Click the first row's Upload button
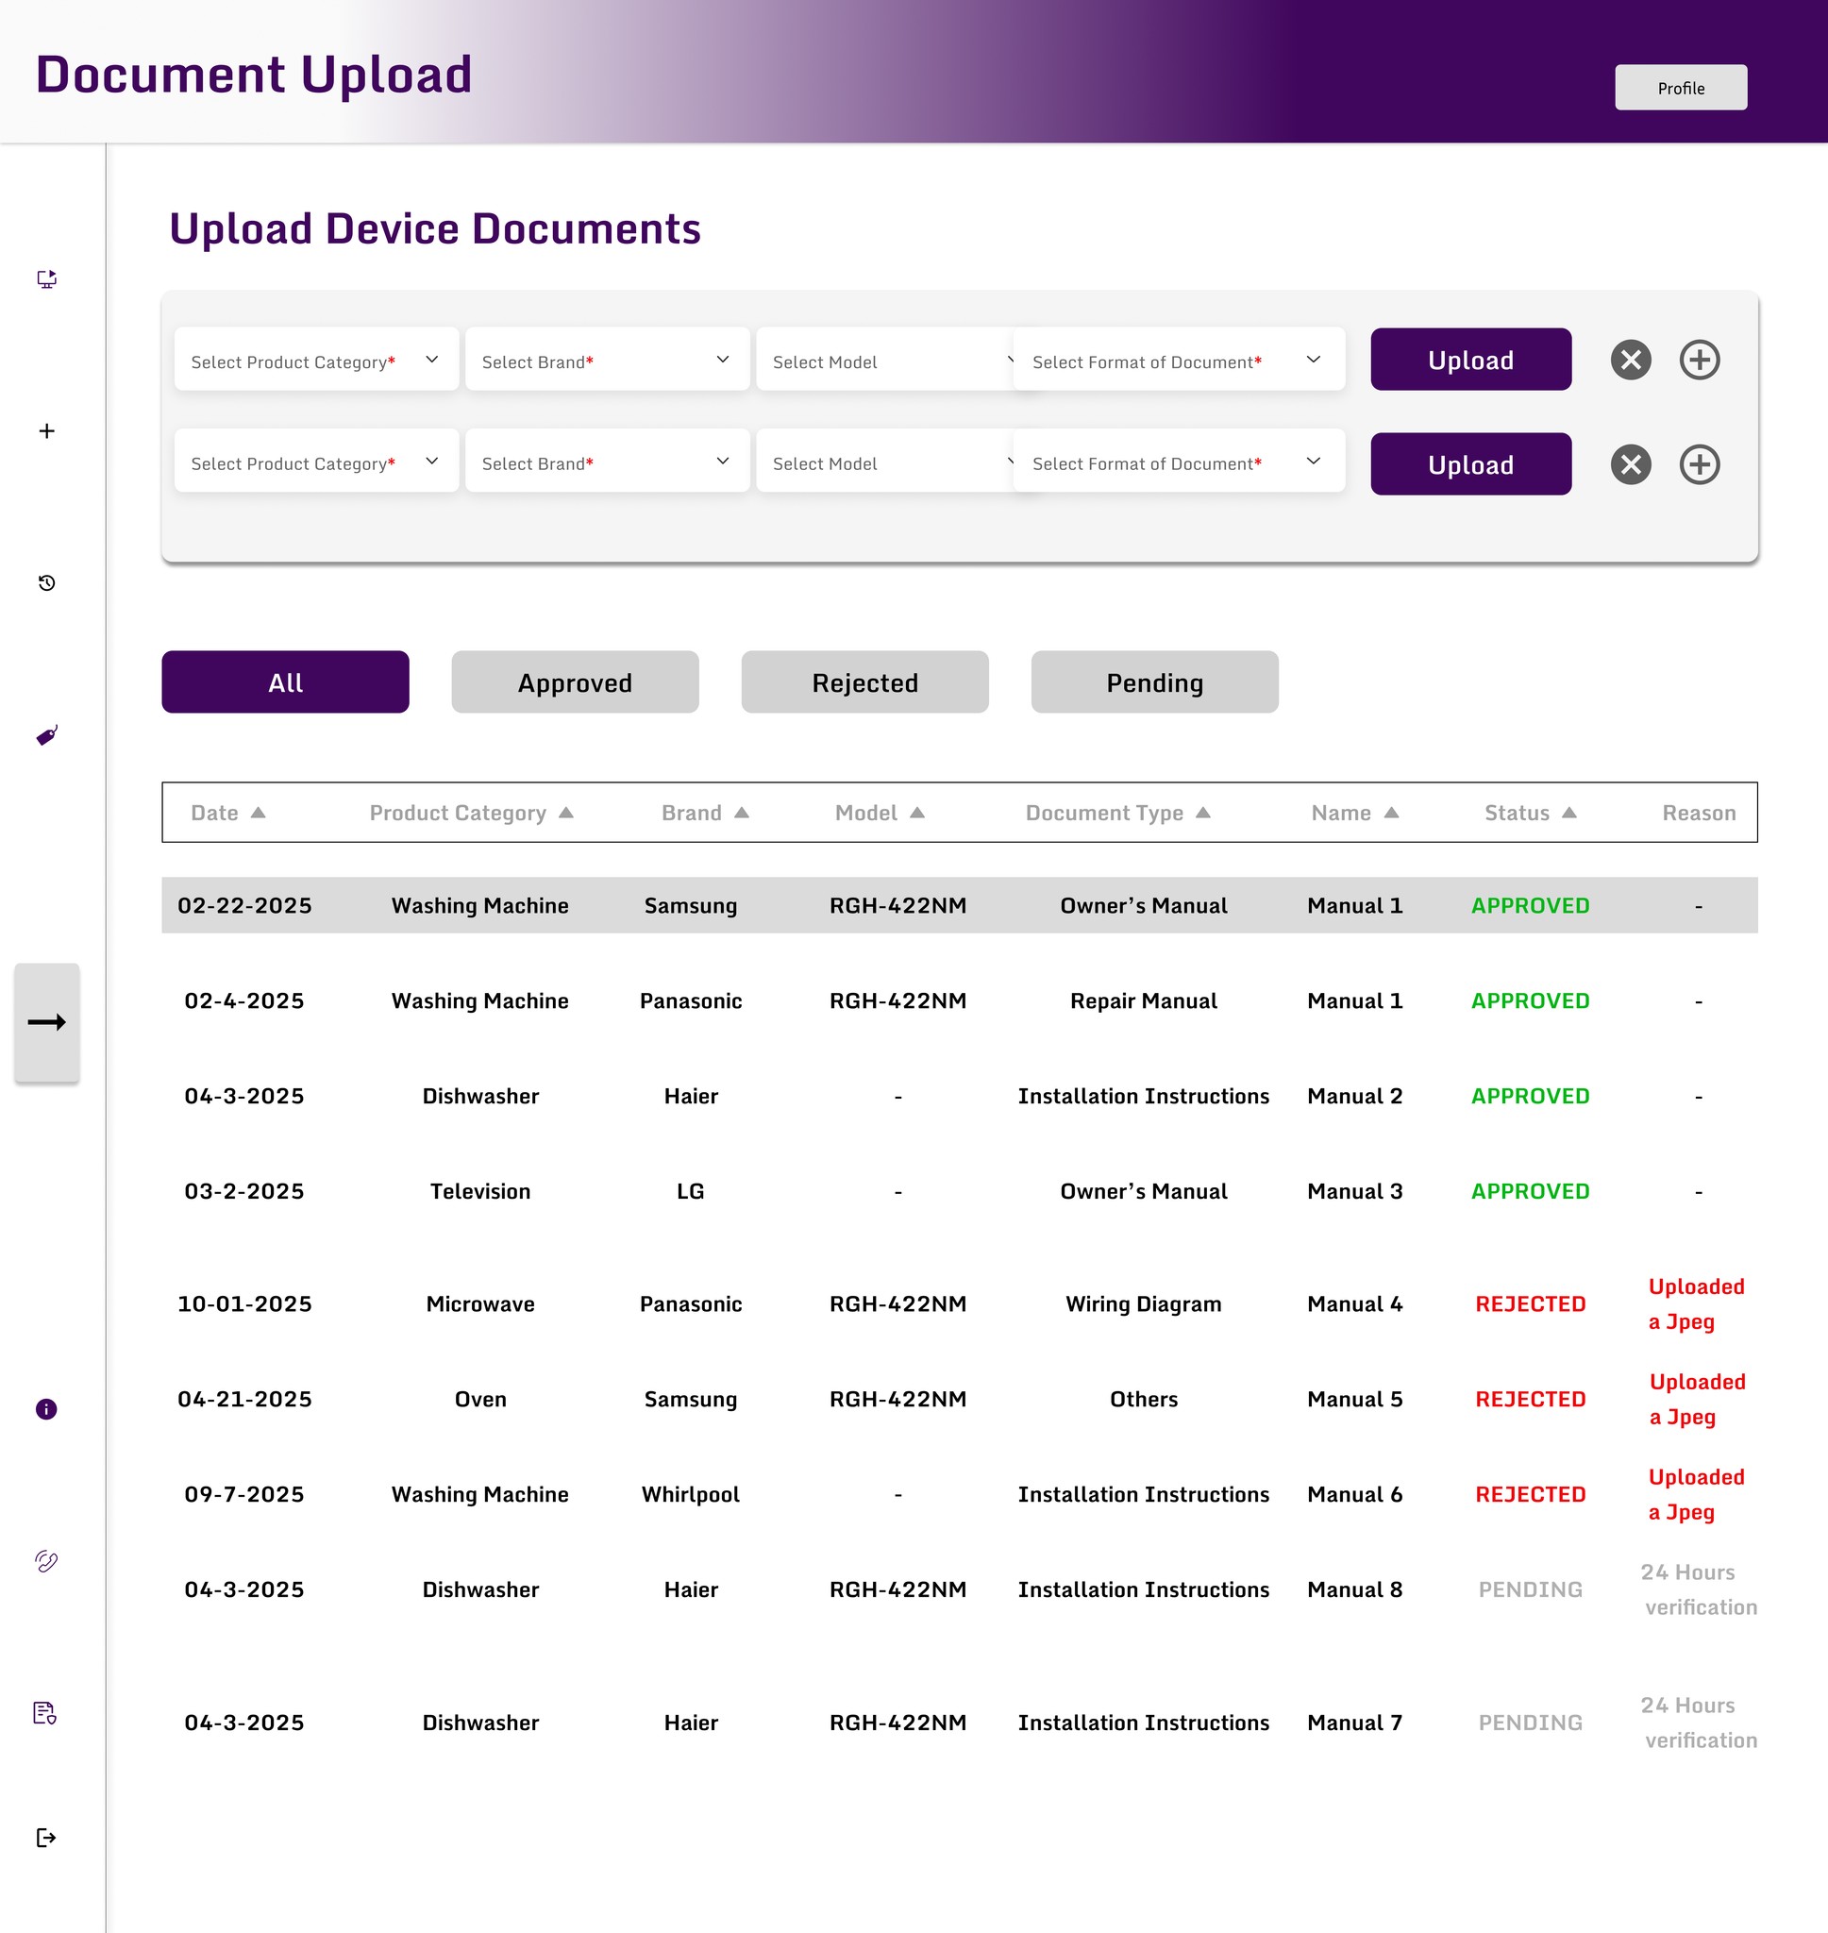 [1469, 361]
